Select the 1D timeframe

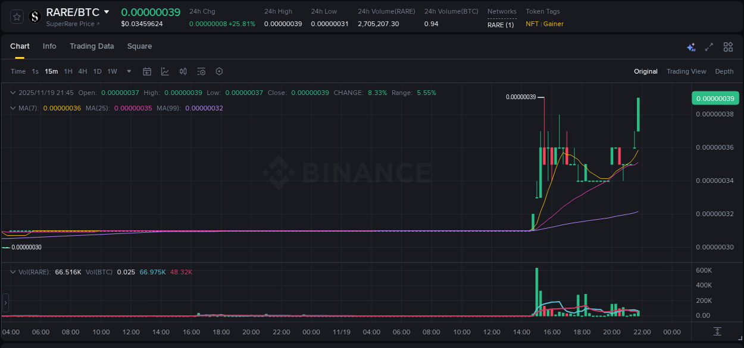point(97,71)
